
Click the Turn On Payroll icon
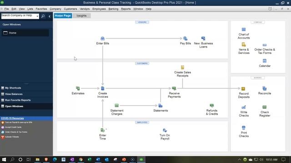point(165,130)
